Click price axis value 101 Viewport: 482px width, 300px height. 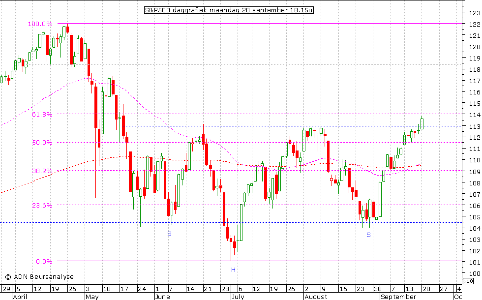tap(475, 262)
